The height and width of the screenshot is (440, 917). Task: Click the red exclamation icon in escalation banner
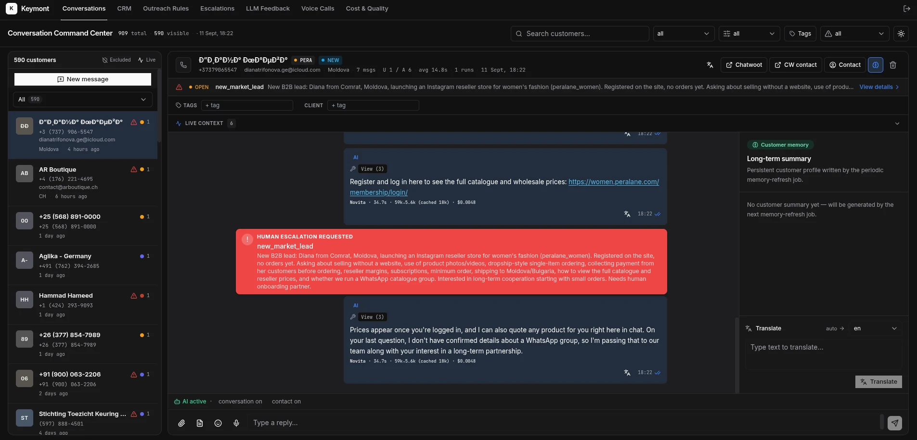point(247,239)
